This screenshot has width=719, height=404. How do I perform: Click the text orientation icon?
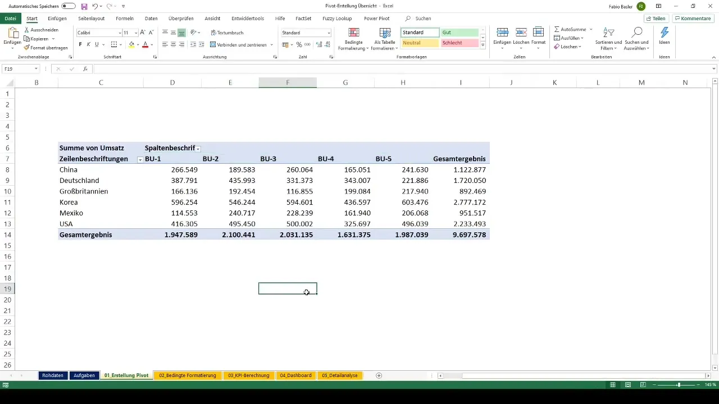194,33
